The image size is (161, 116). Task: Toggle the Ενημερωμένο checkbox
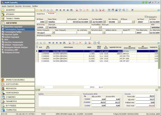coord(146,16)
